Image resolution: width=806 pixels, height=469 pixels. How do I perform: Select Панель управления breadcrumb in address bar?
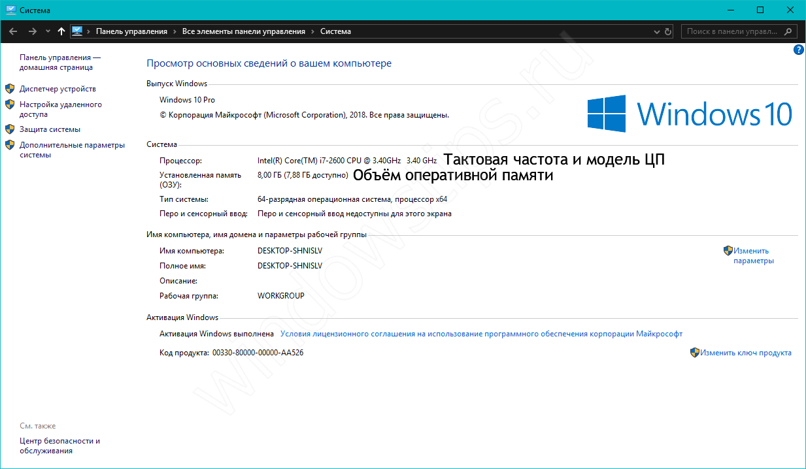point(131,31)
